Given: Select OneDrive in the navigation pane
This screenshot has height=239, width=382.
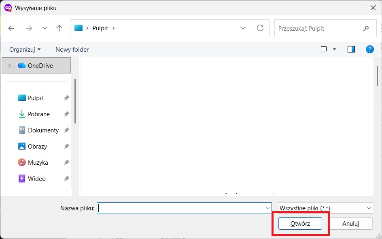Looking at the screenshot, I should (36, 65).
